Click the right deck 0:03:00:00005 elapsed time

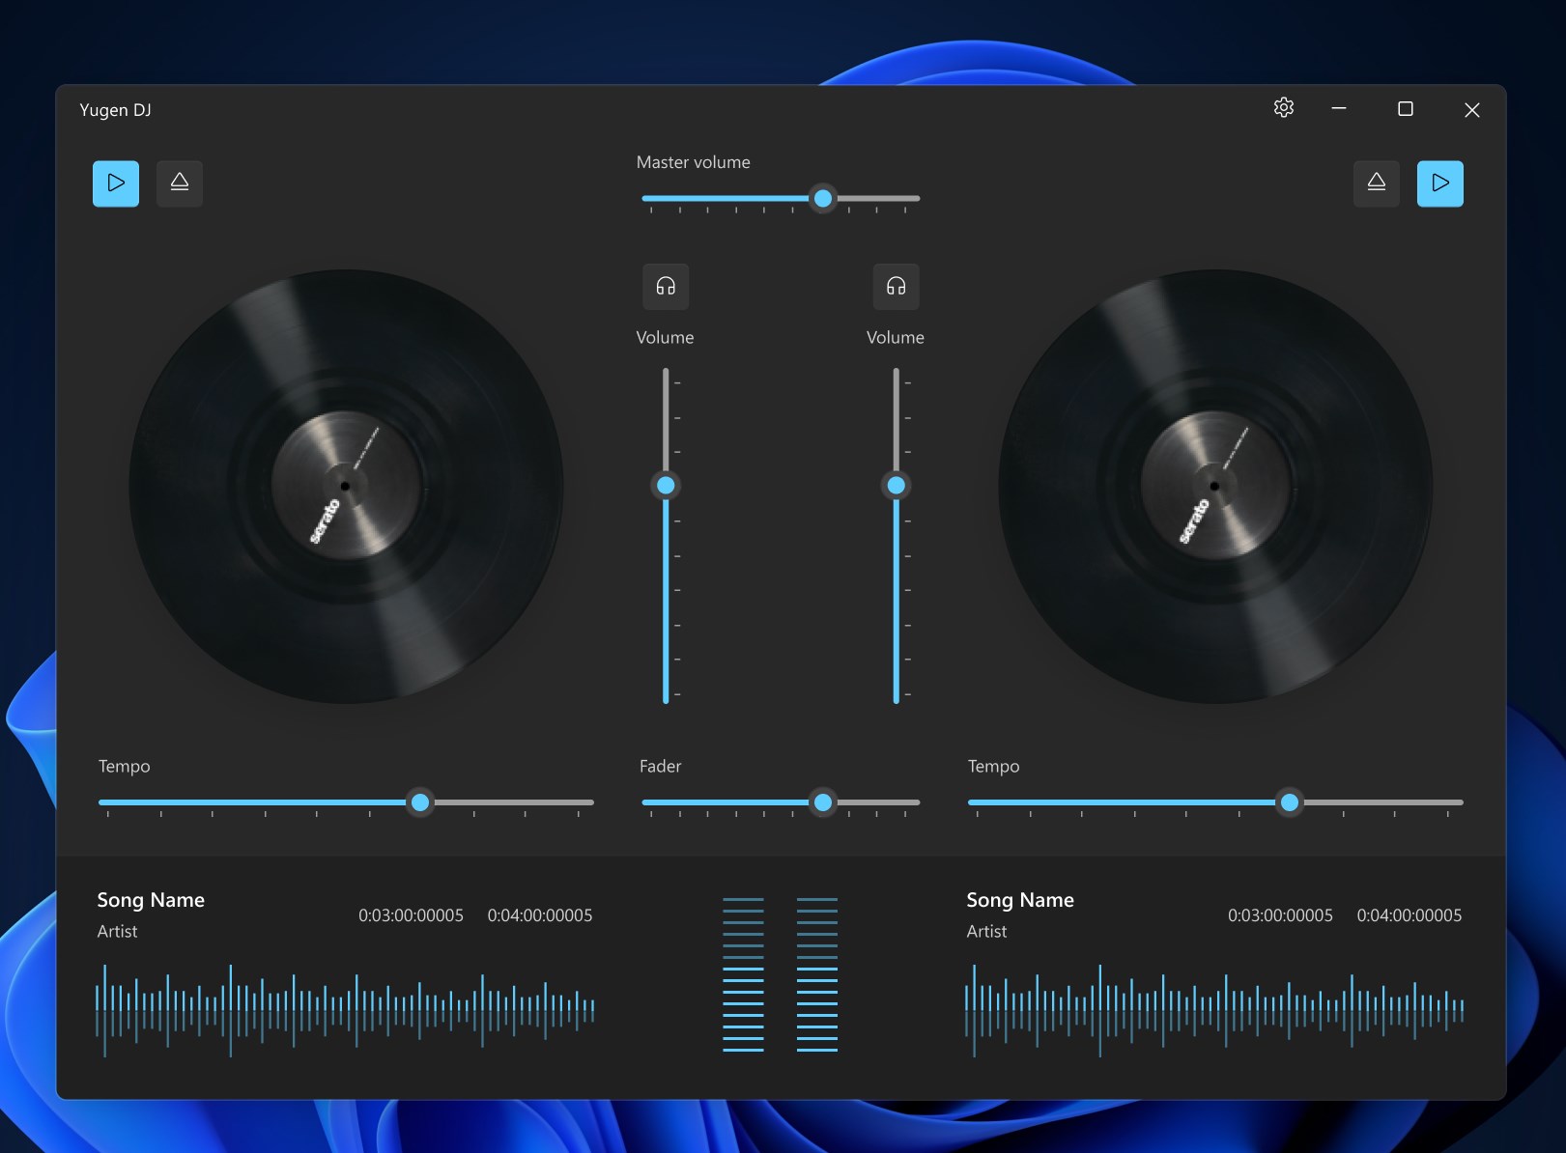[1280, 915]
